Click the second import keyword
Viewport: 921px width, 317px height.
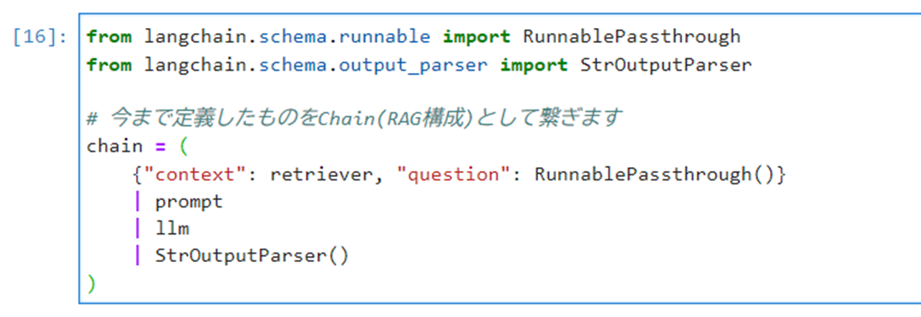coord(534,64)
